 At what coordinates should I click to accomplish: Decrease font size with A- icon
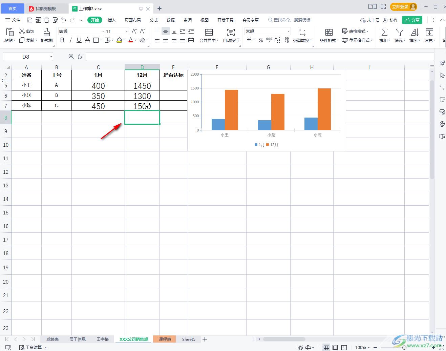click(143, 31)
